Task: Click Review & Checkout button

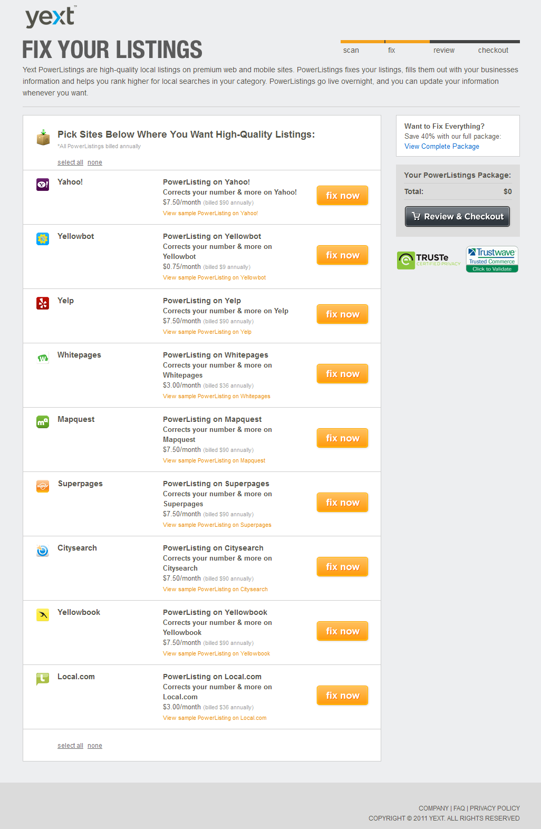Action: [457, 216]
